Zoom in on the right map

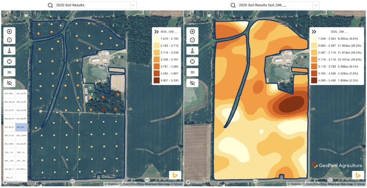(x=193, y=32)
